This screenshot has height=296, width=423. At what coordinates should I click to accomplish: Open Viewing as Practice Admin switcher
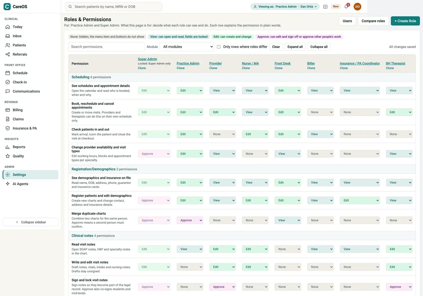pos(285,7)
